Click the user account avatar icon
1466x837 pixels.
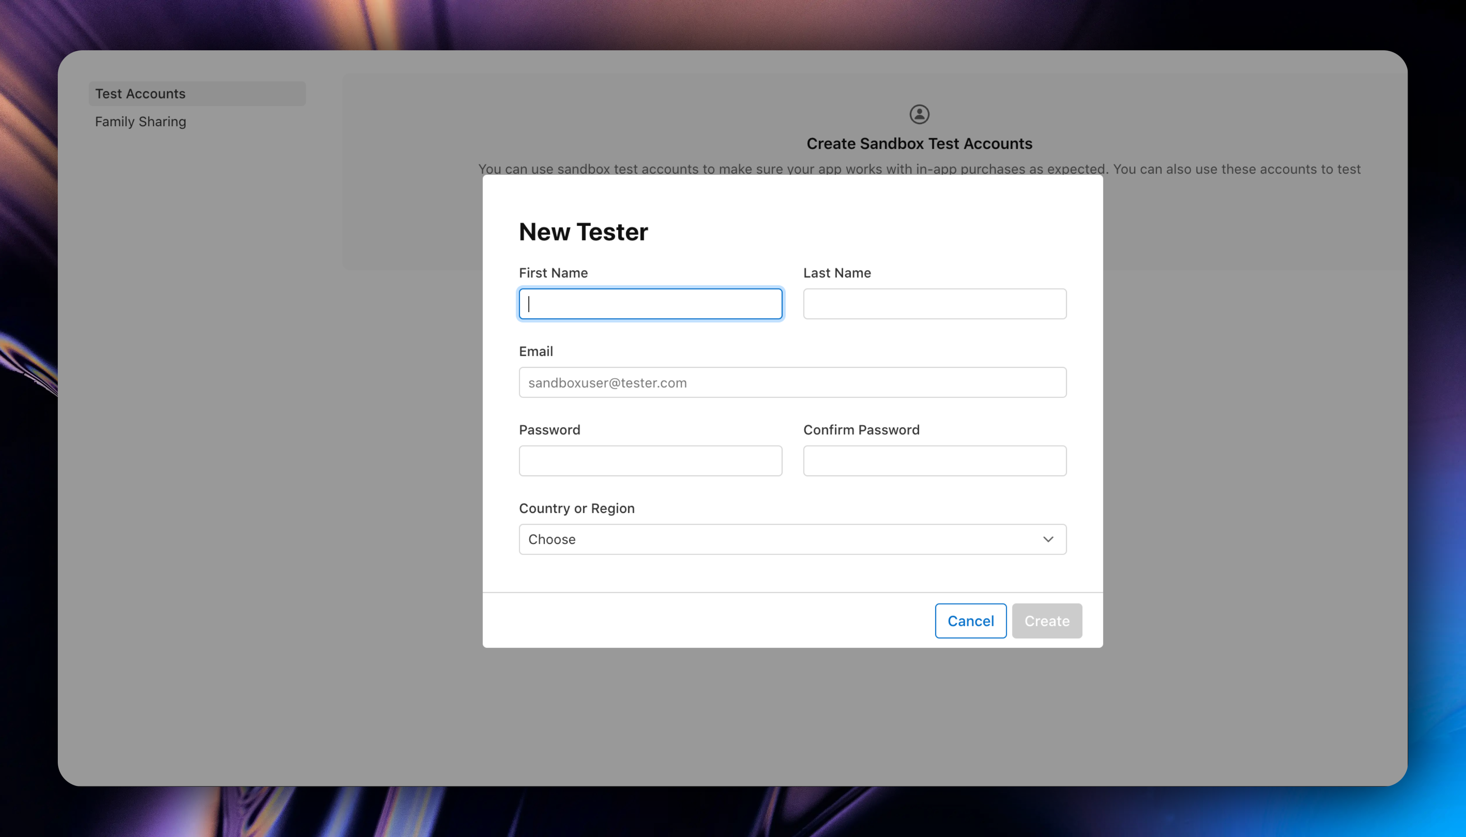(919, 114)
